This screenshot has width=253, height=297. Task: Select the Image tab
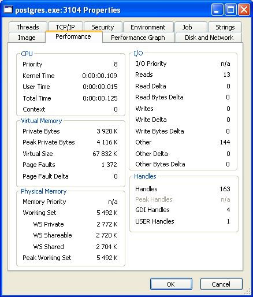[x=27, y=38]
